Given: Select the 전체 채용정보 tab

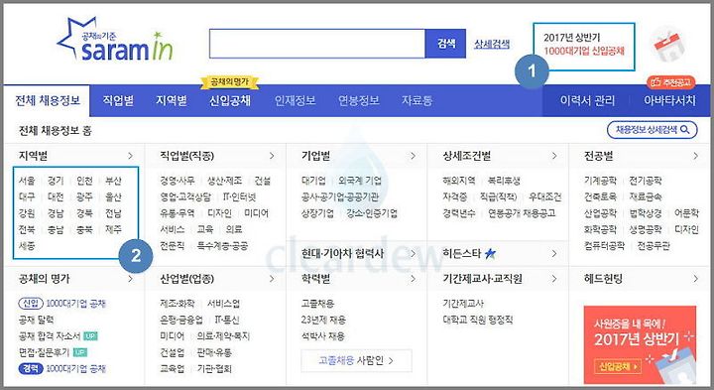Looking at the screenshot, I should click(x=48, y=100).
